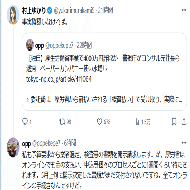Open more options on opp's reply

pyautogui.click(x=183, y=143)
